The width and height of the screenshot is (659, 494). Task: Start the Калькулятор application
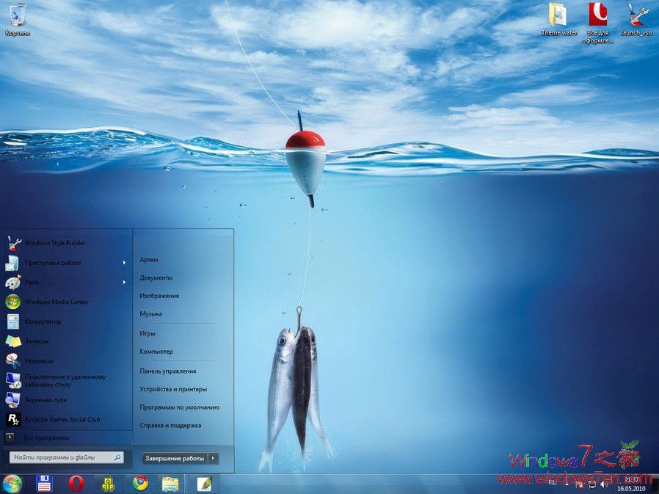tap(43, 322)
